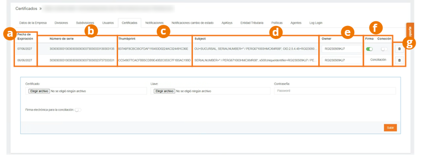Enable the Conexión toggle in first row
Image resolution: width=425 pixels, height=155 pixels.
[x=384, y=49]
